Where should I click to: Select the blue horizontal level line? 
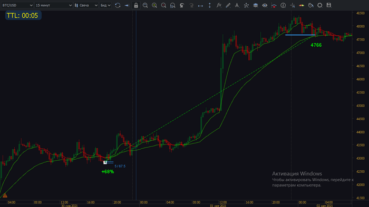coord(300,35)
